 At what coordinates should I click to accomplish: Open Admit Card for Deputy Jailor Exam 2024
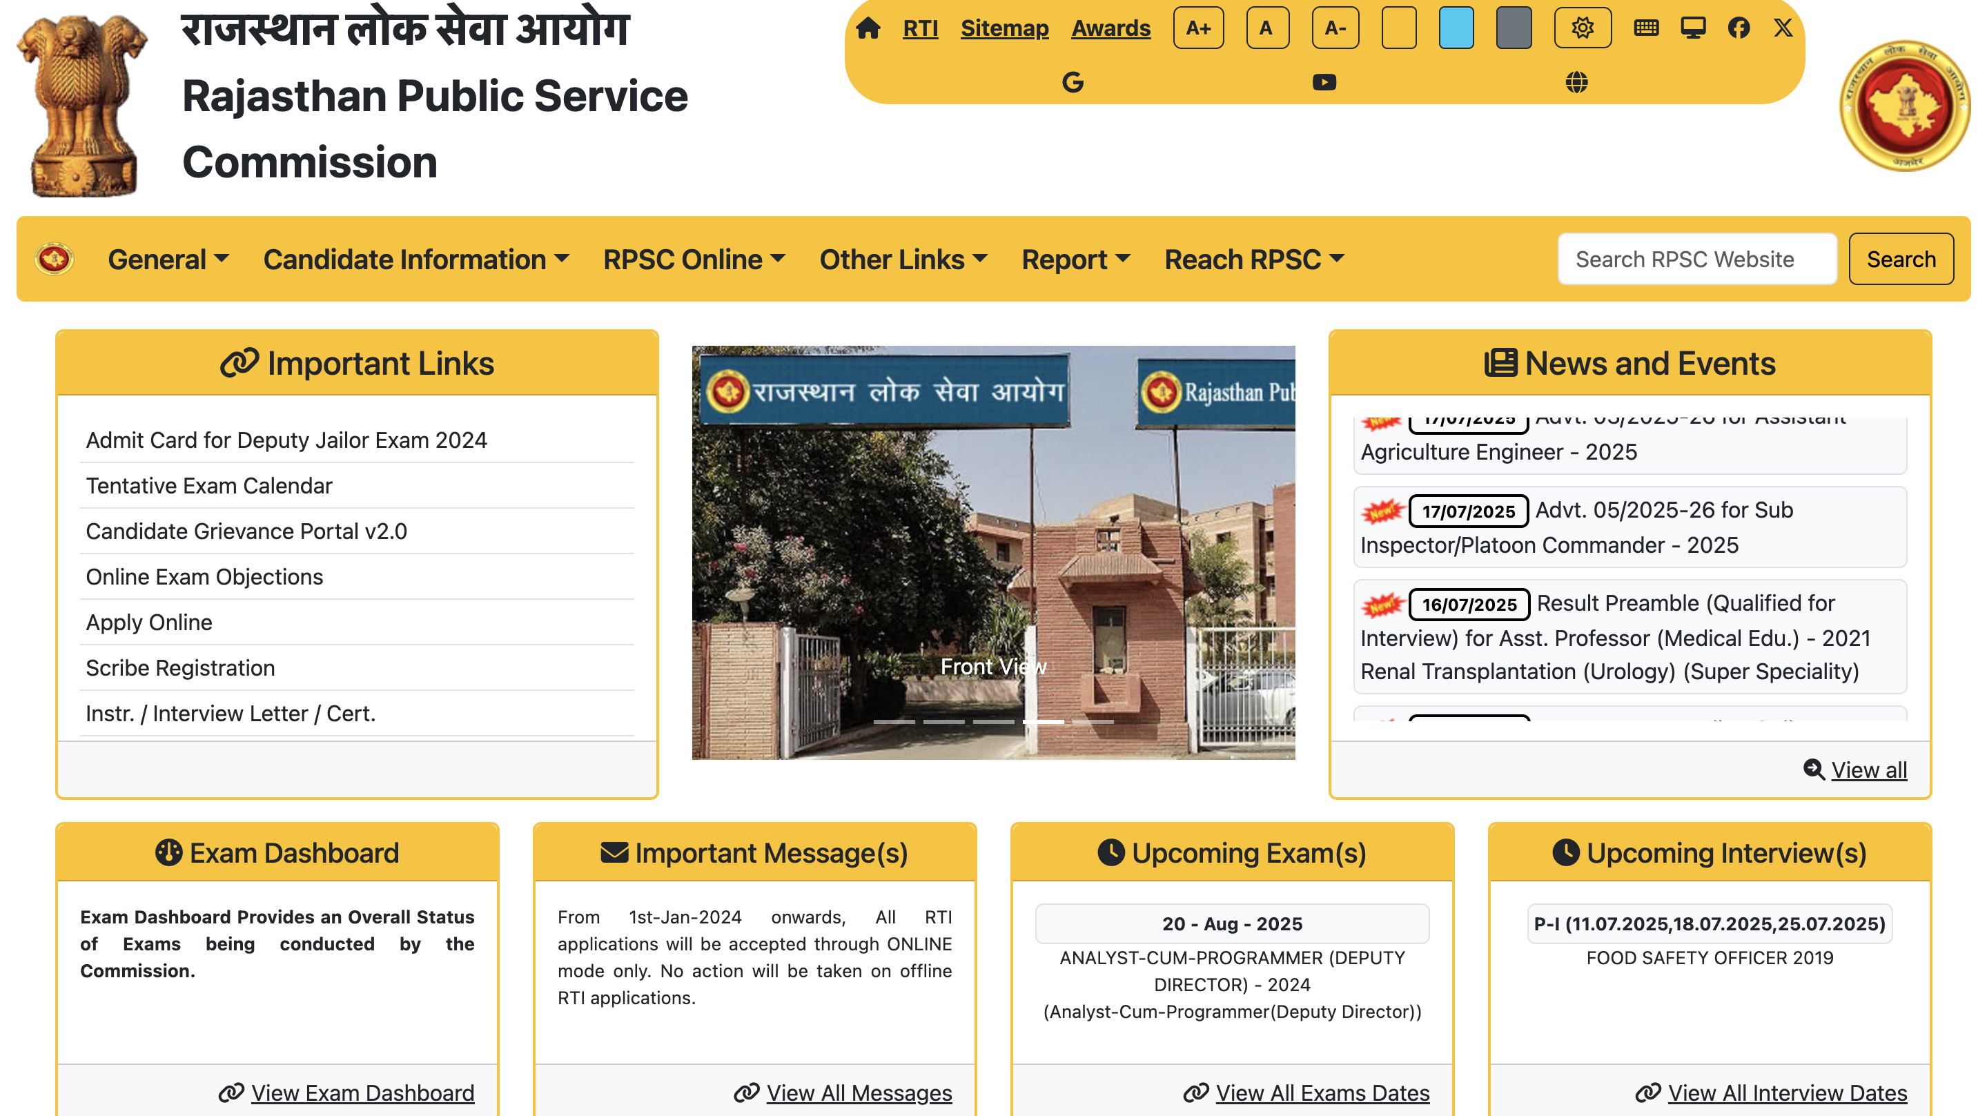tap(286, 440)
